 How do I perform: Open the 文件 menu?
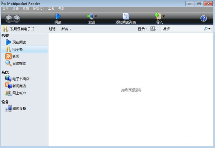(x=5, y=9)
